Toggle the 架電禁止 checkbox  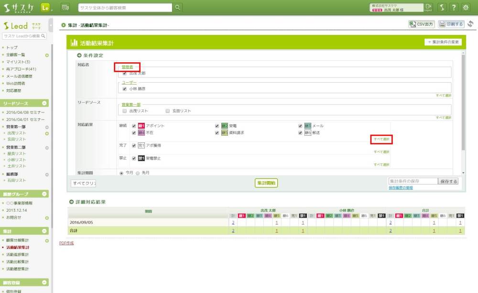coord(134,158)
